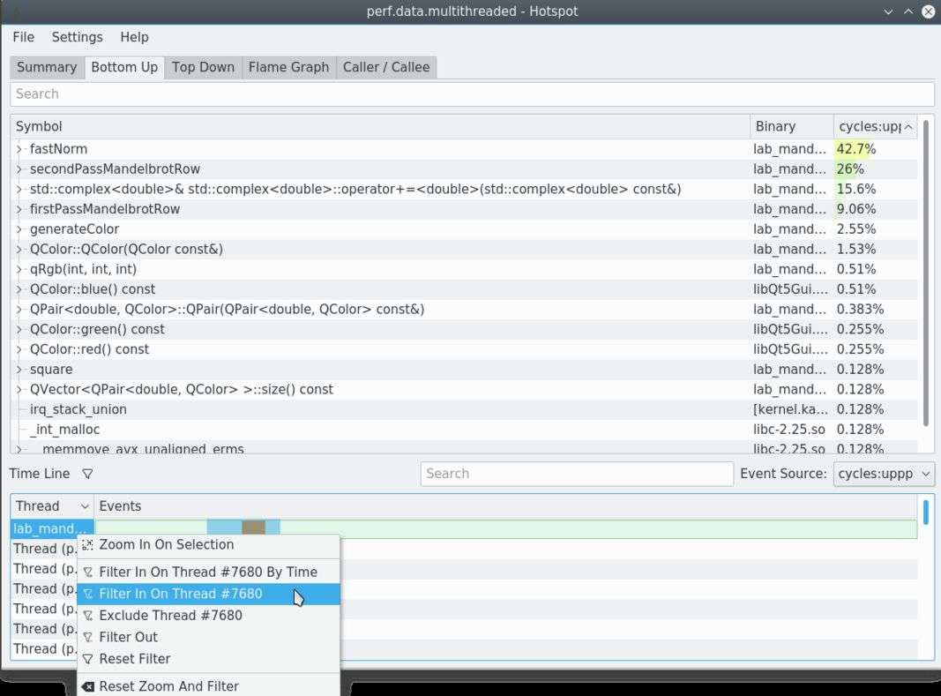Screen dimensions: 941x696
Task: Click the Exclude Thread #7680 funnel icon
Action: click(x=87, y=616)
